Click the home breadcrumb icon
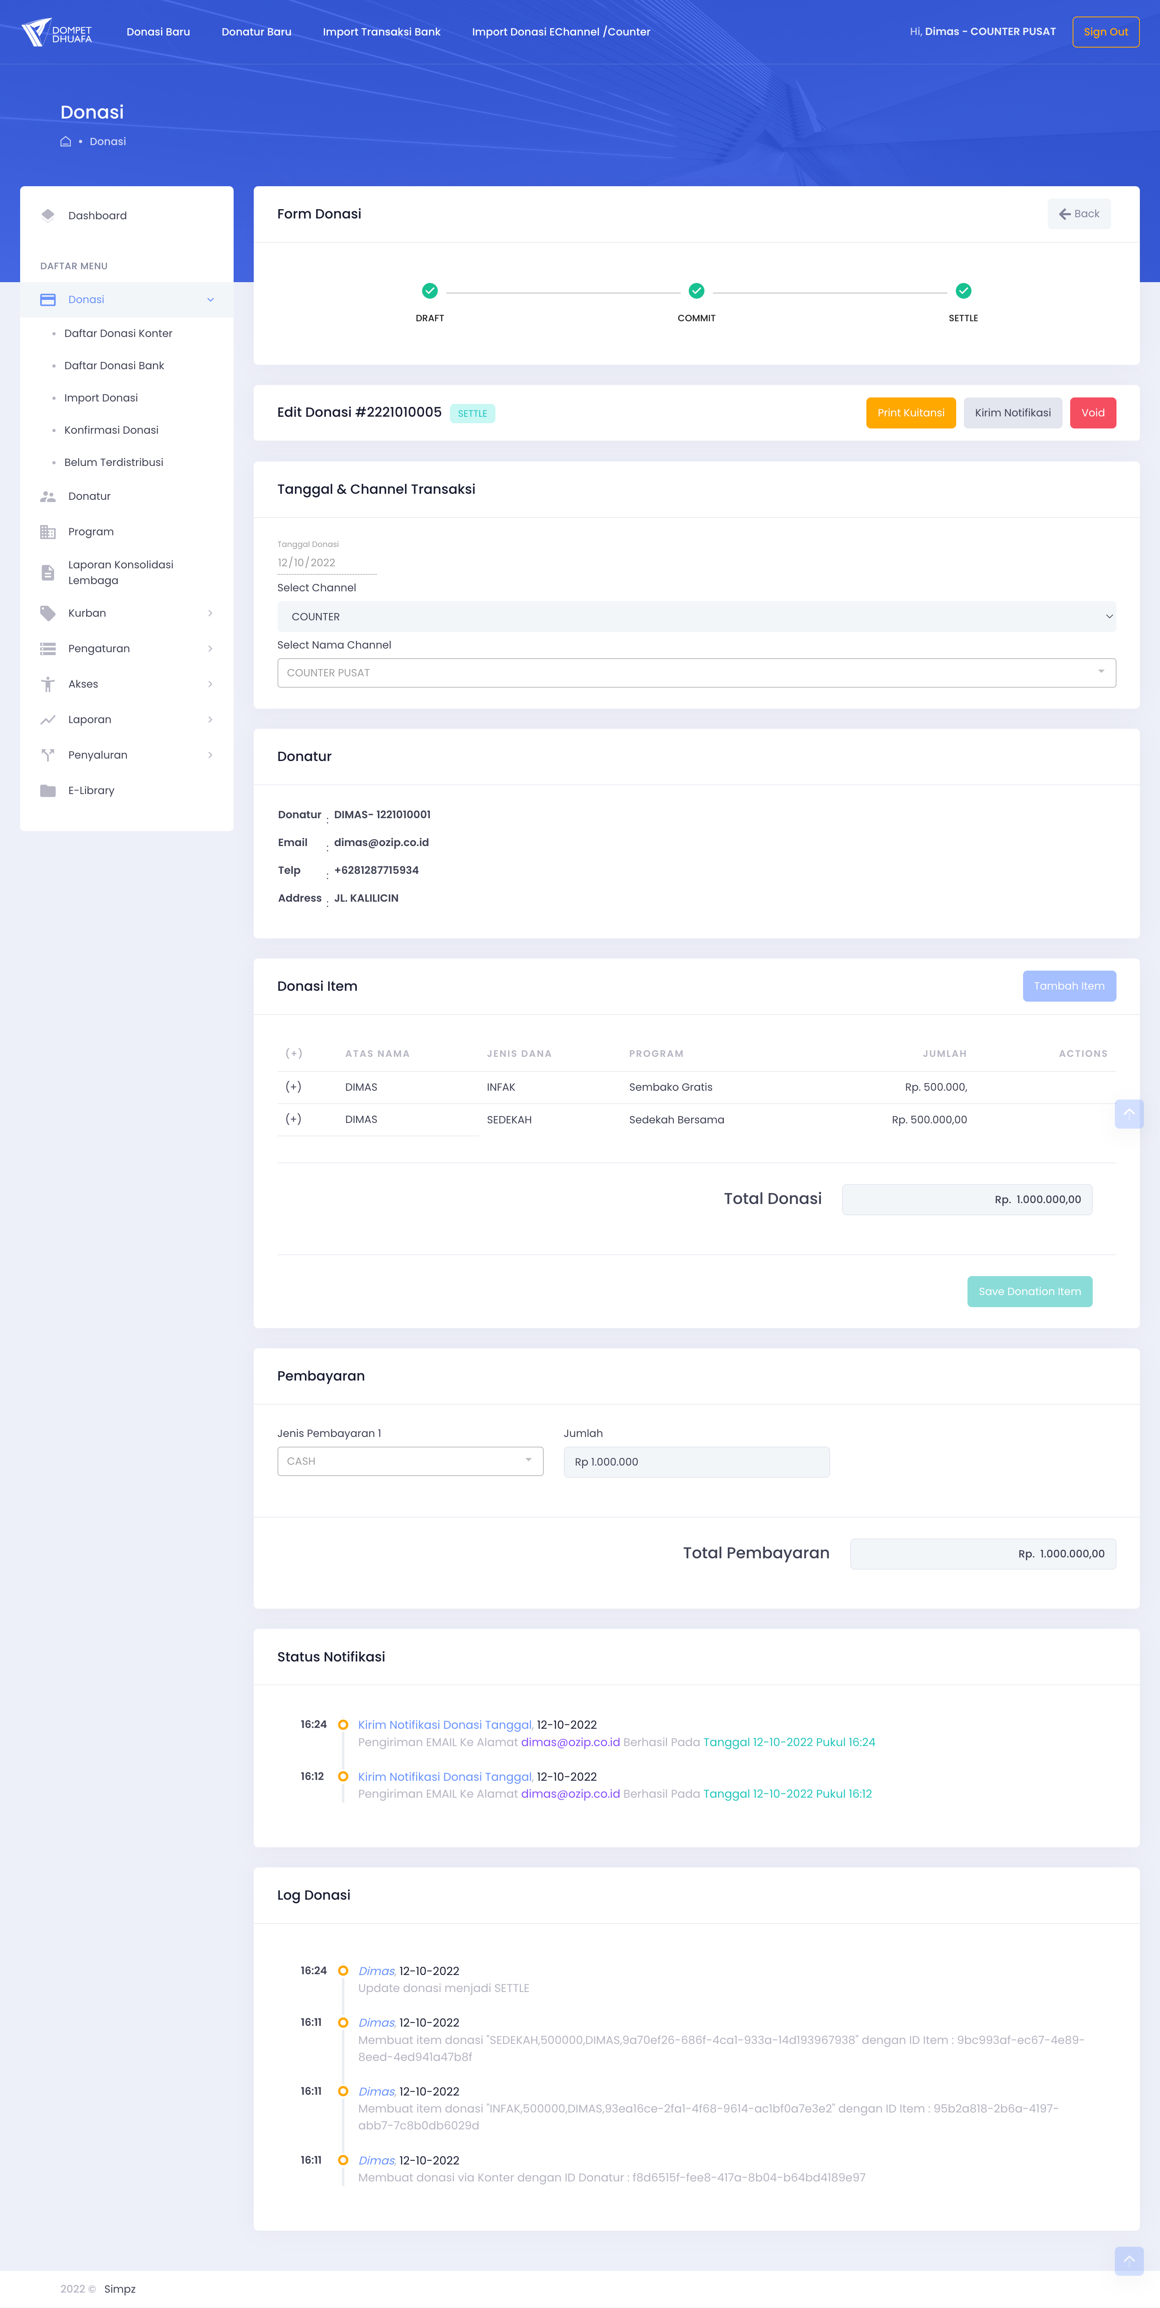The height and width of the screenshot is (2308, 1160). pos(65,141)
